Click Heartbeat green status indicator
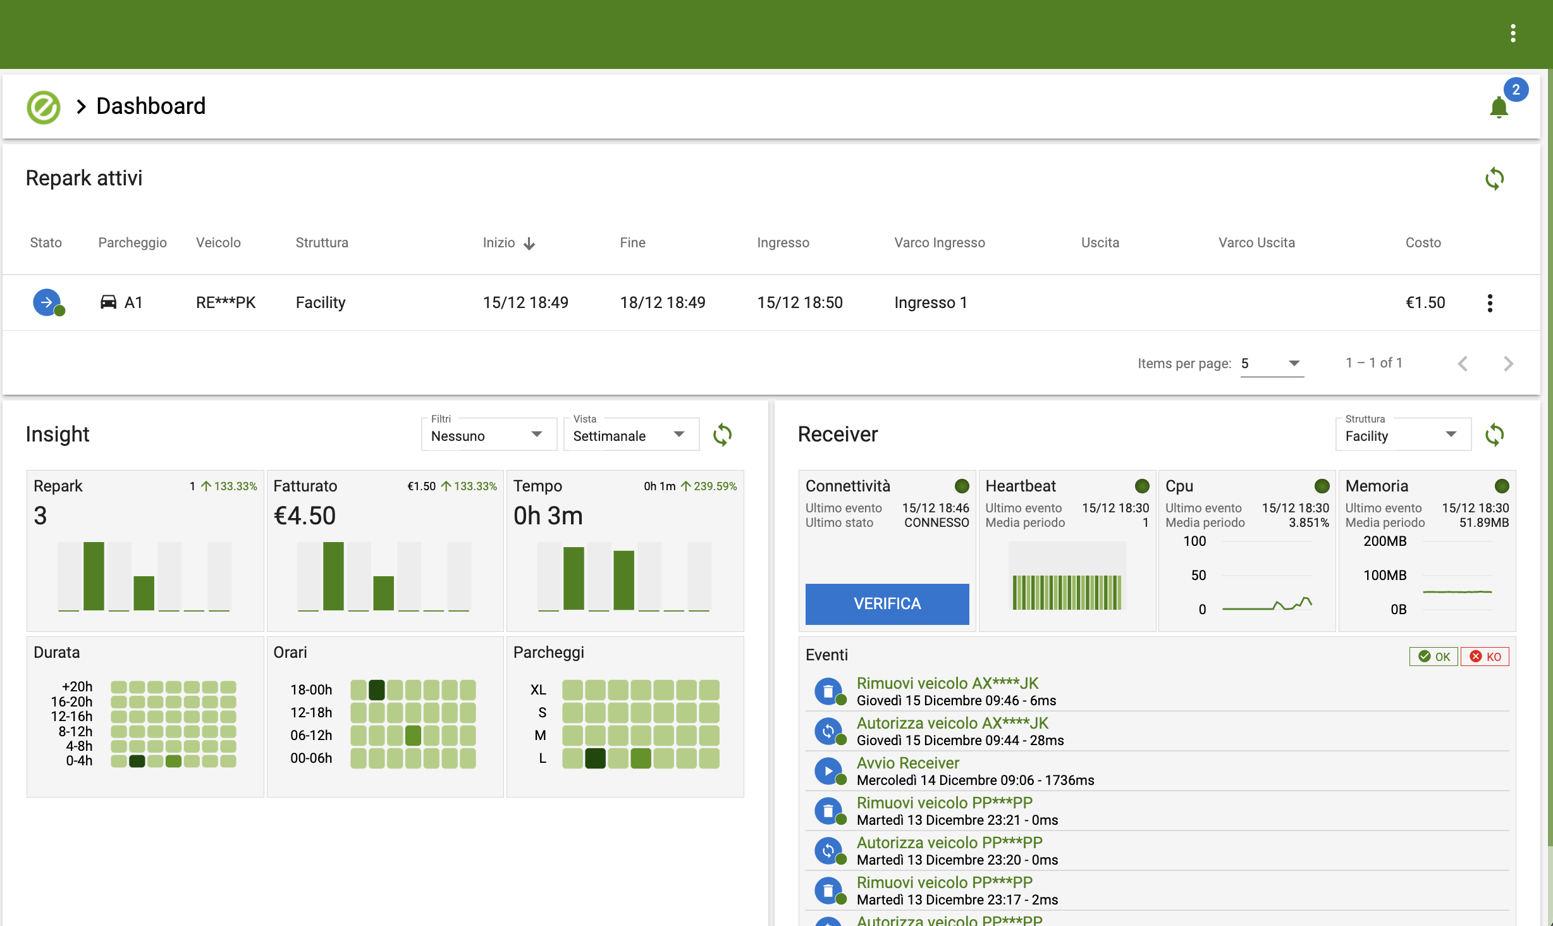The image size is (1553, 926). click(1141, 486)
